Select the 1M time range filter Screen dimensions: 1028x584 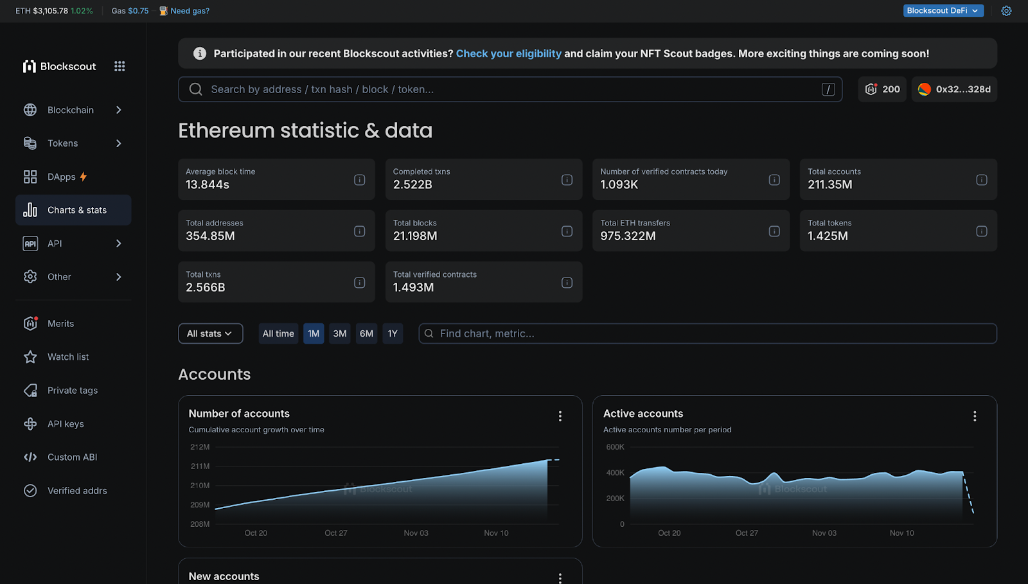314,333
